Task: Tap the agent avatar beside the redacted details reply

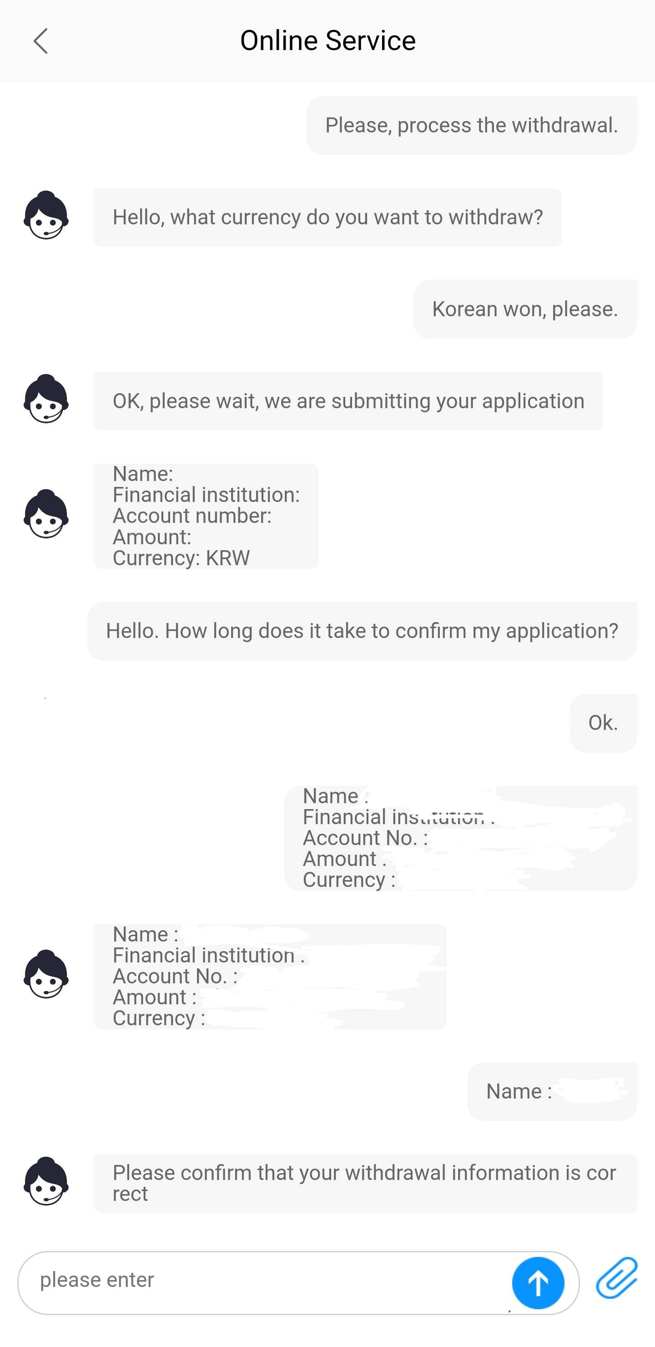Action: click(46, 974)
